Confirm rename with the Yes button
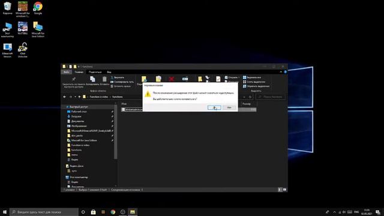384x216 pixels. click(214, 107)
